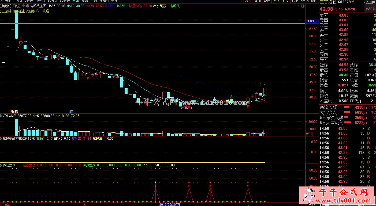Click the 0.54% sector change badge
Image resolution: width=376 pixels, height=206 pixels.
(371, 9)
